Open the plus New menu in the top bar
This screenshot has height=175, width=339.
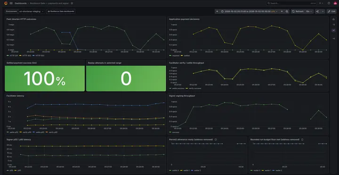click(321, 3)
